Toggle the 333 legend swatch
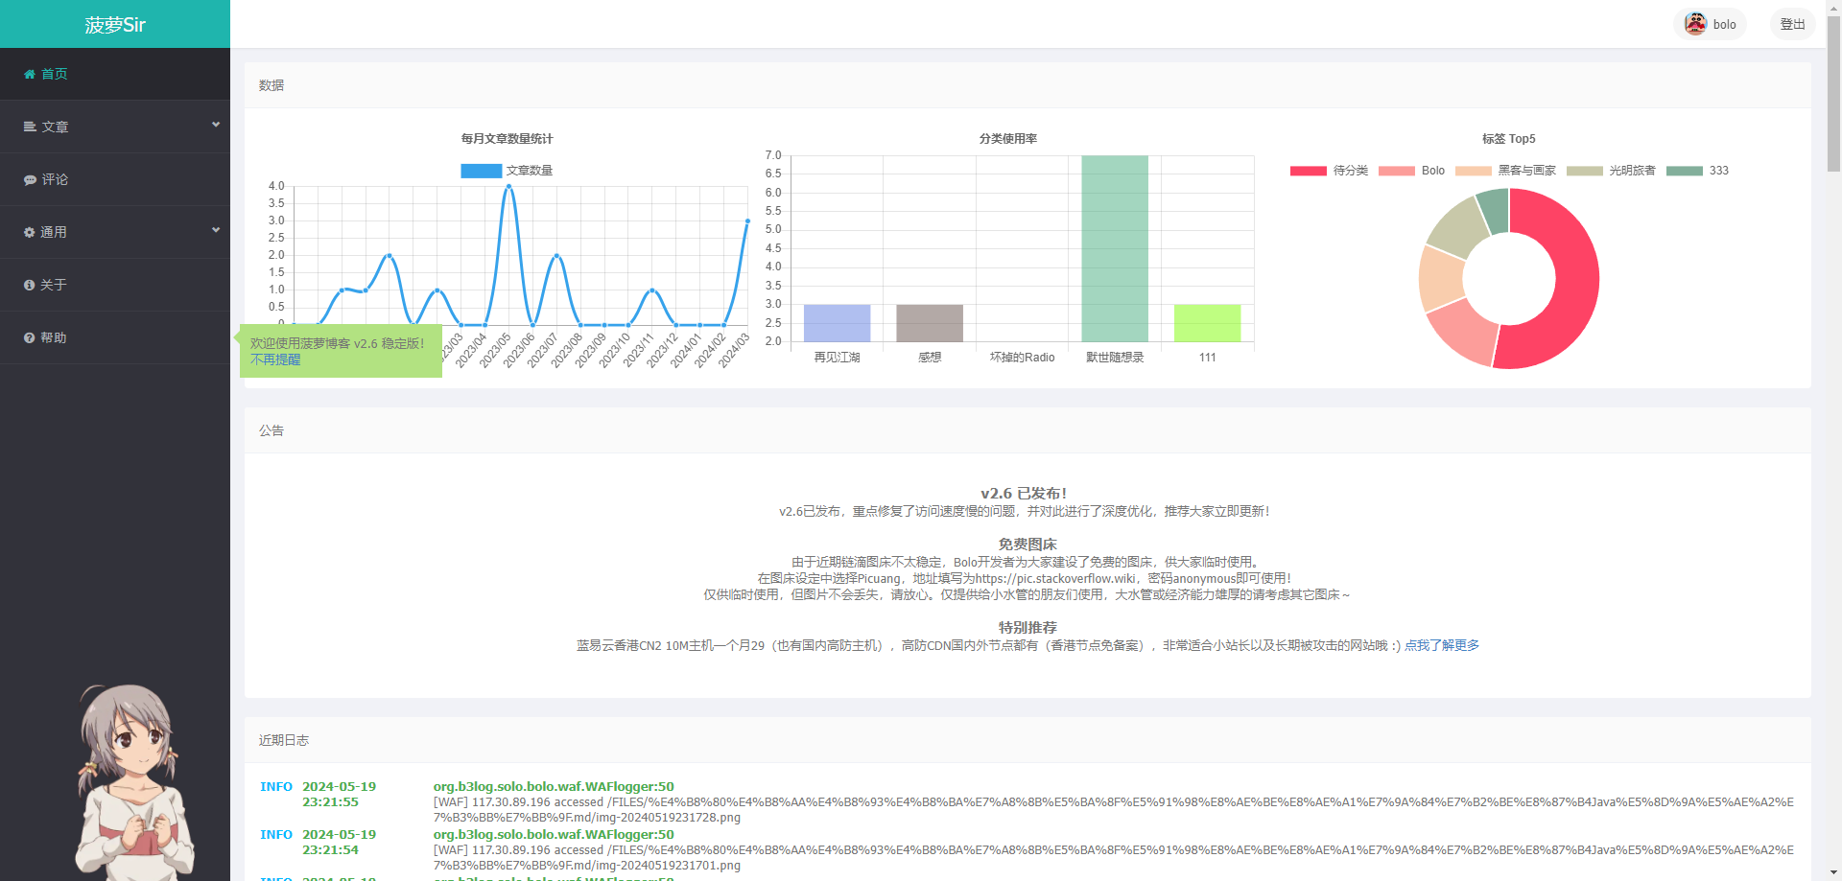The width and height of the screenshot is (1842, 881). (1685, 171)
